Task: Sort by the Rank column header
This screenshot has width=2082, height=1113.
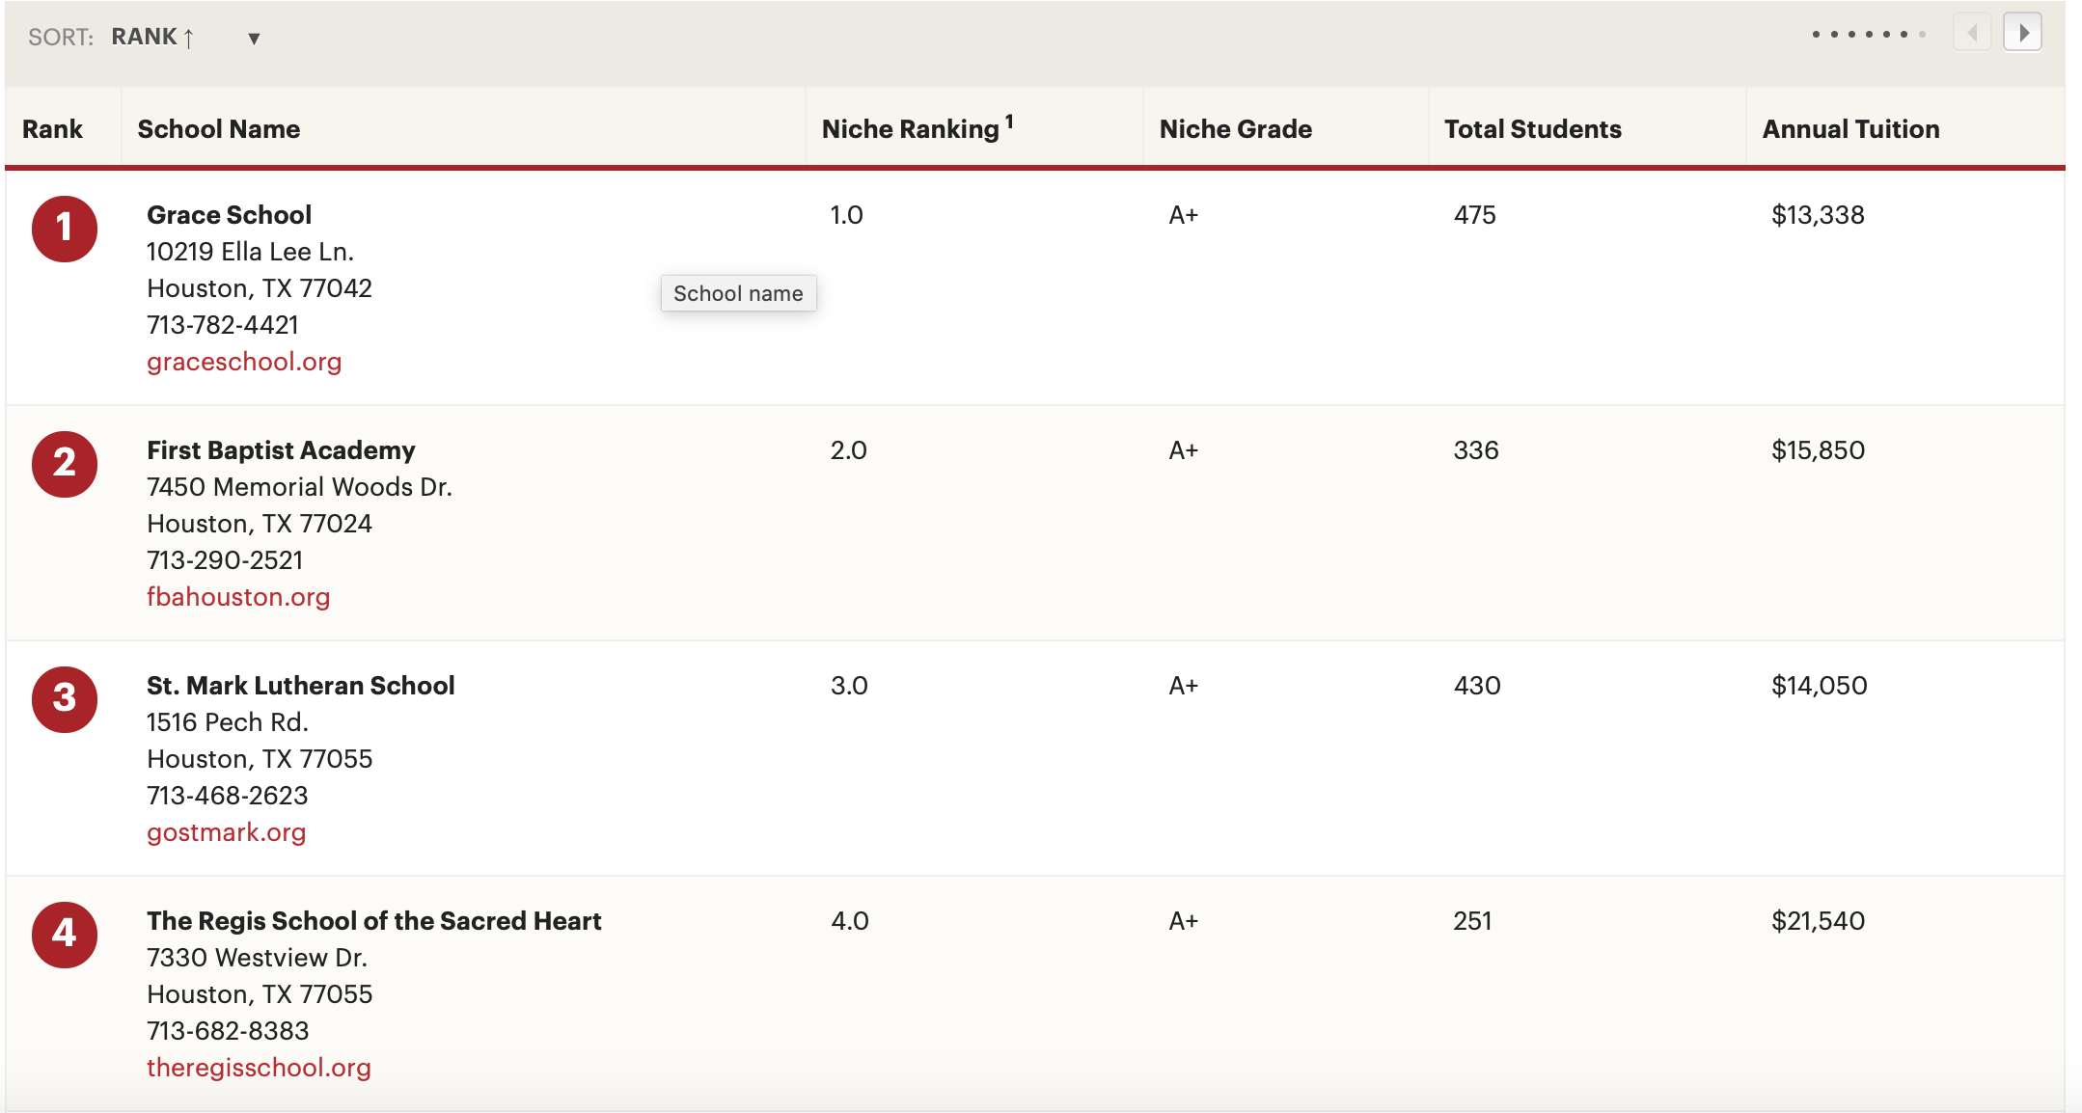Action: [52, 129]
